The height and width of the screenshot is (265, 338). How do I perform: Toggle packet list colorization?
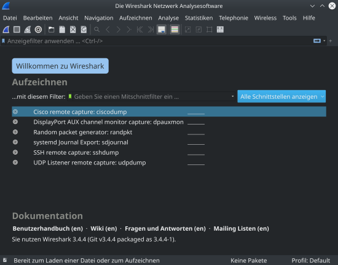click(x=175, y=29)
